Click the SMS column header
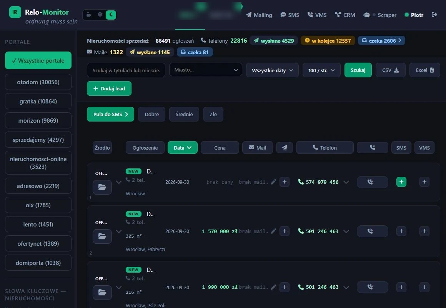Viewport: 446px width, 308px height. (401, 148)
